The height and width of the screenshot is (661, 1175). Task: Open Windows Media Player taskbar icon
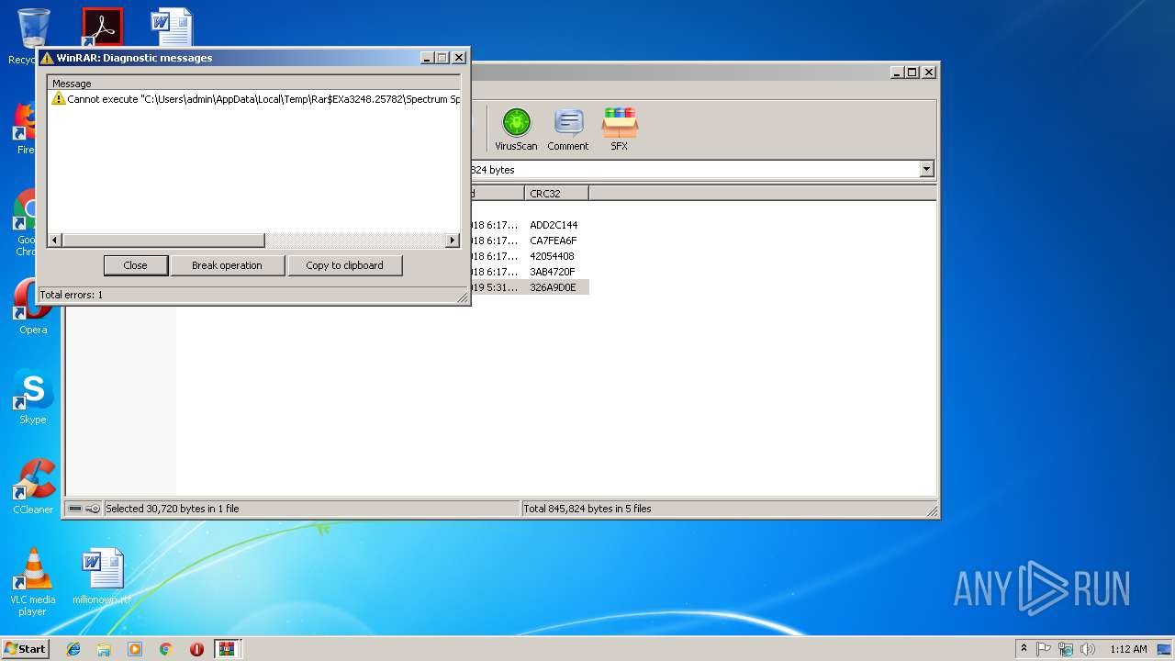pos(135,649)
